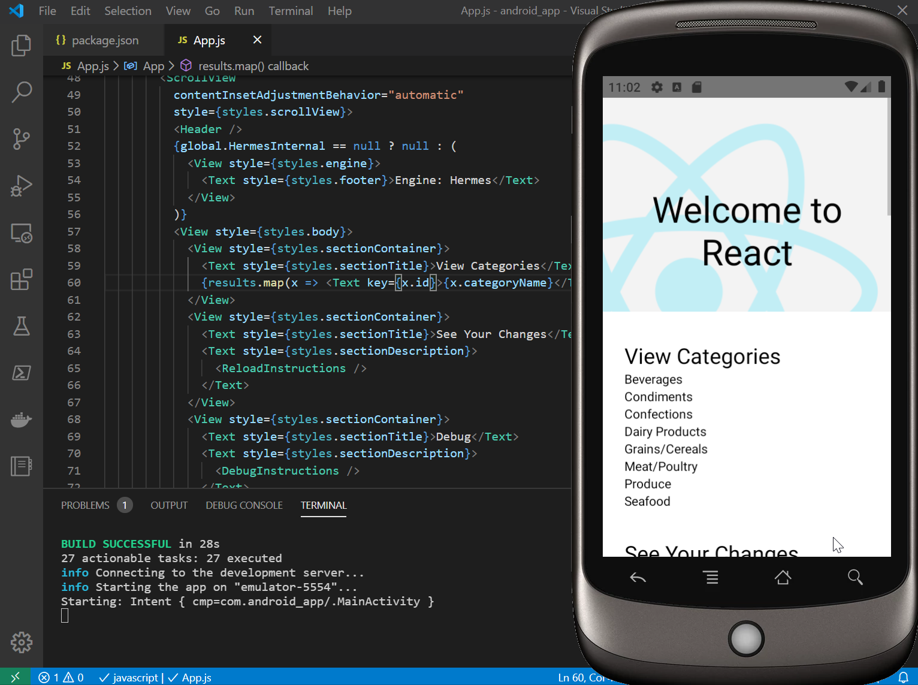
Task: Switch to the DEBUG CONSOLE panel tab
Action: [244, 505]
